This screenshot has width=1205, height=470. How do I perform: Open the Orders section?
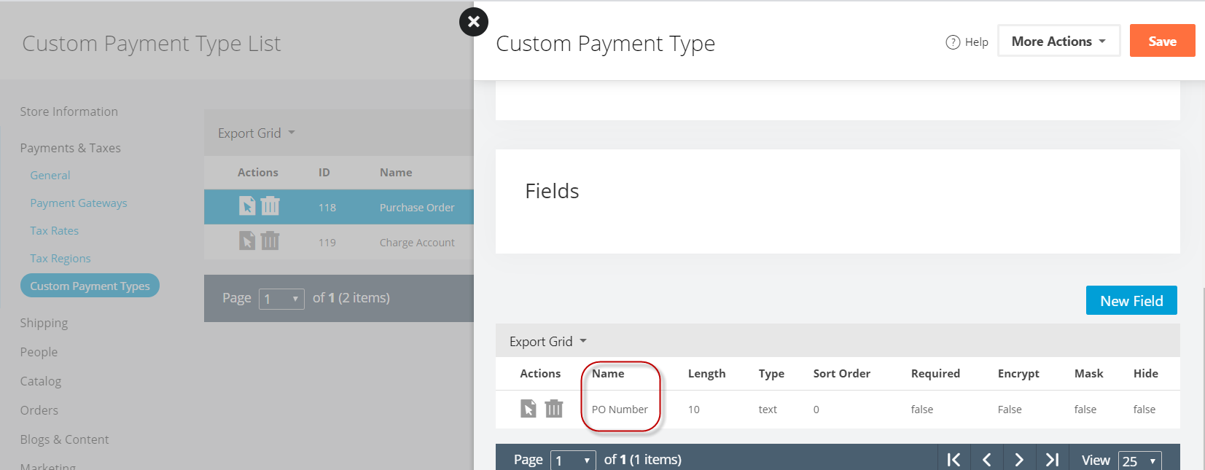coord(39,410)
